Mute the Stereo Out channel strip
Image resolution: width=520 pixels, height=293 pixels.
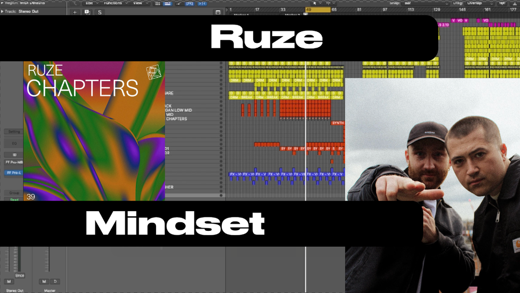[x=8, y=281]
